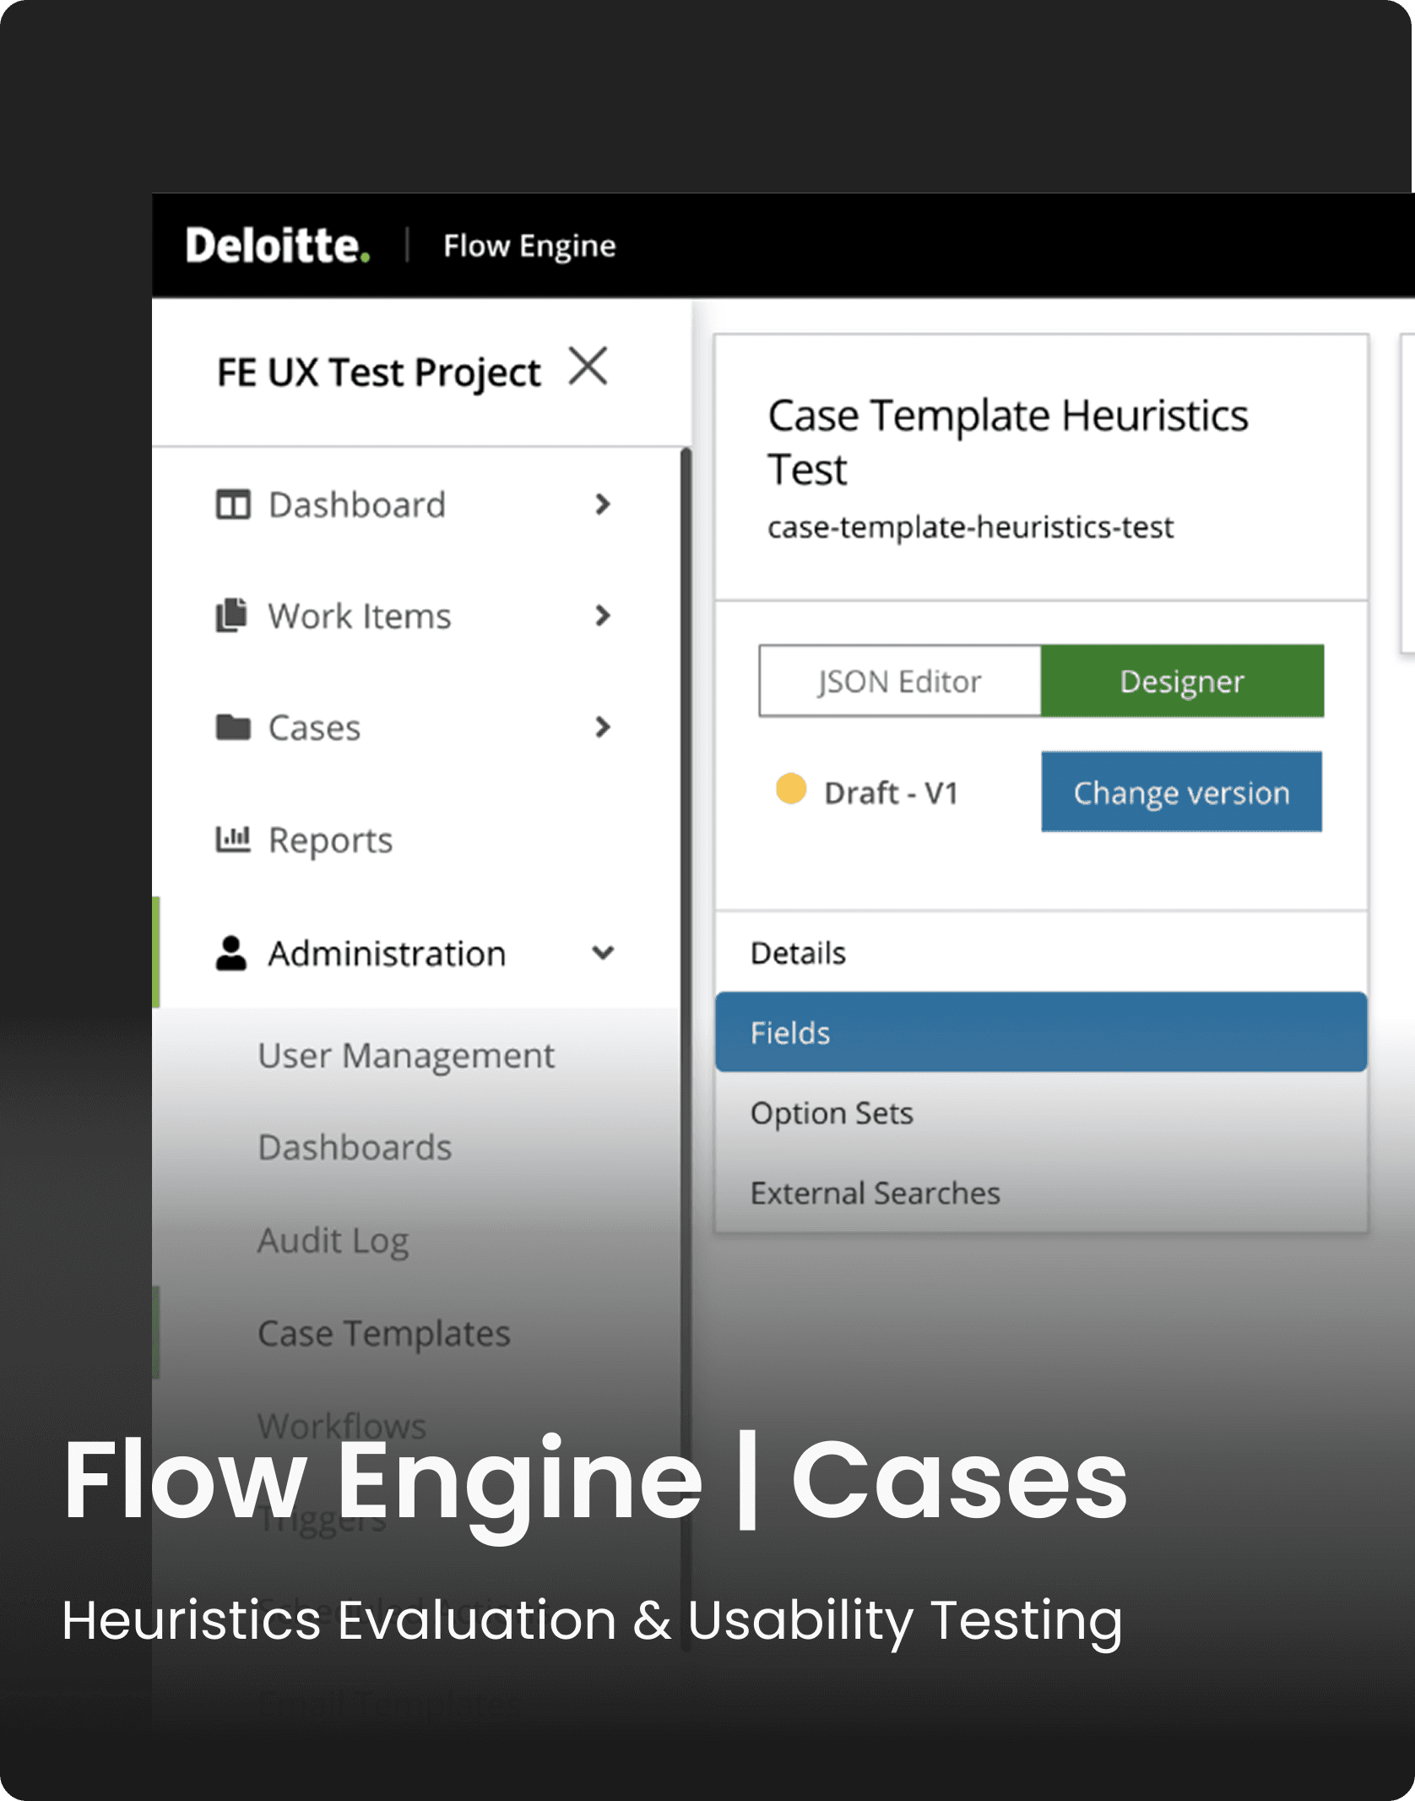The image size is (1415, 1801).
Task: Click the Cases folder icon
Action: click(233, 727)
